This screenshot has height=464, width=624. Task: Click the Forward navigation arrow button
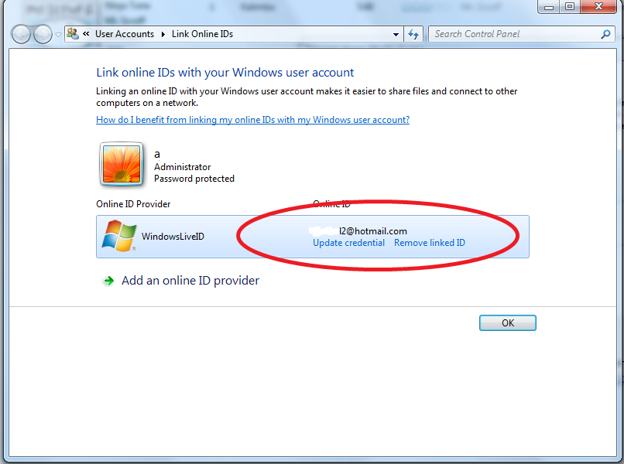click(43, 34)
